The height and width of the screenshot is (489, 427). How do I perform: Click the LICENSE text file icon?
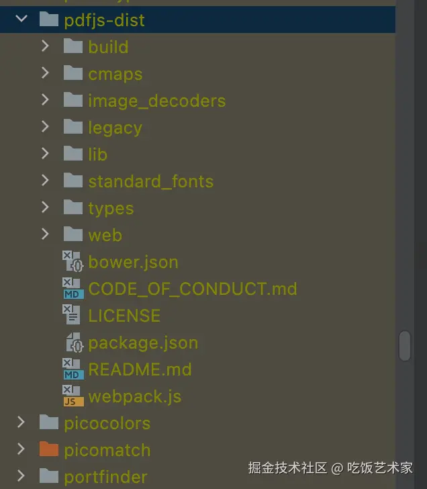tap(73, 316)
